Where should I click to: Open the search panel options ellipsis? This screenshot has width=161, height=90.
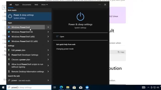(x=100, y=4)
